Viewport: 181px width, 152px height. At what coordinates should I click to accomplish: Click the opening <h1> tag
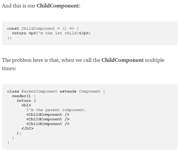[26, 105]
